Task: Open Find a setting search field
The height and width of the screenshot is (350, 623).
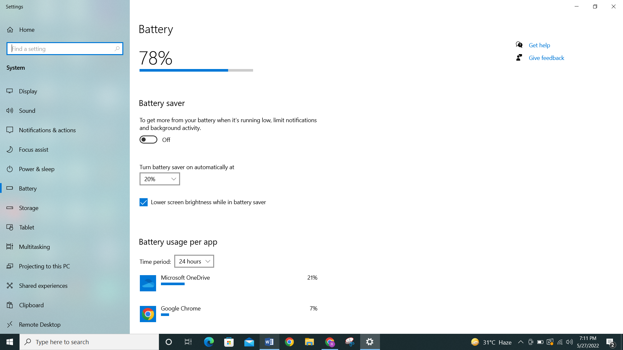Action: (x=65, y=48)
